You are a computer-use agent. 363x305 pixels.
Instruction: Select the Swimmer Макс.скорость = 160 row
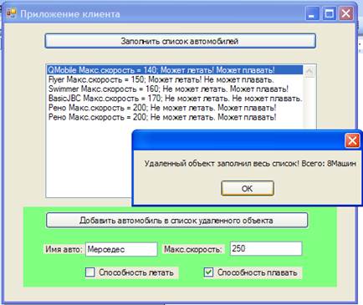[x=175, y=89]
